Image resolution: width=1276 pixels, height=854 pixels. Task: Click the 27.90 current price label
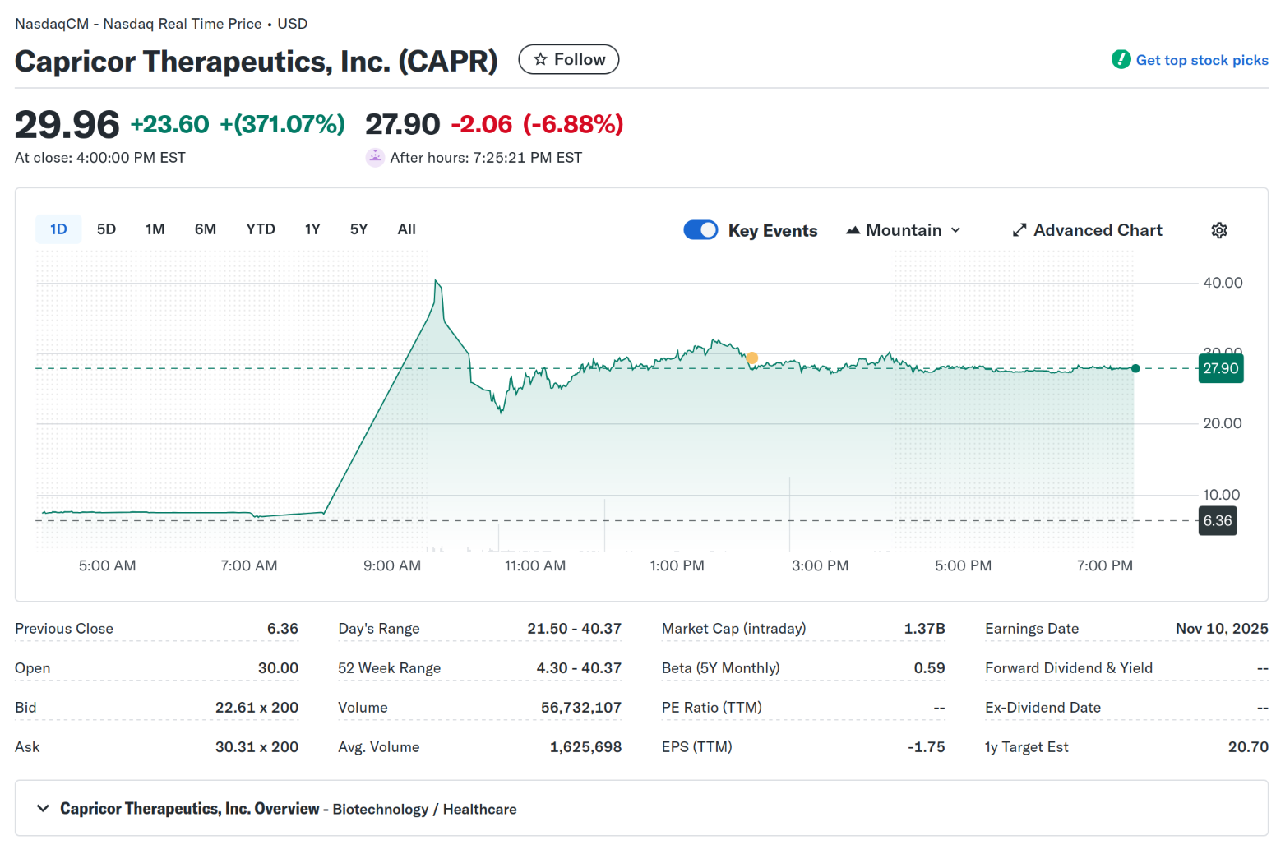pyautogui.click(x=1220, y=368)
